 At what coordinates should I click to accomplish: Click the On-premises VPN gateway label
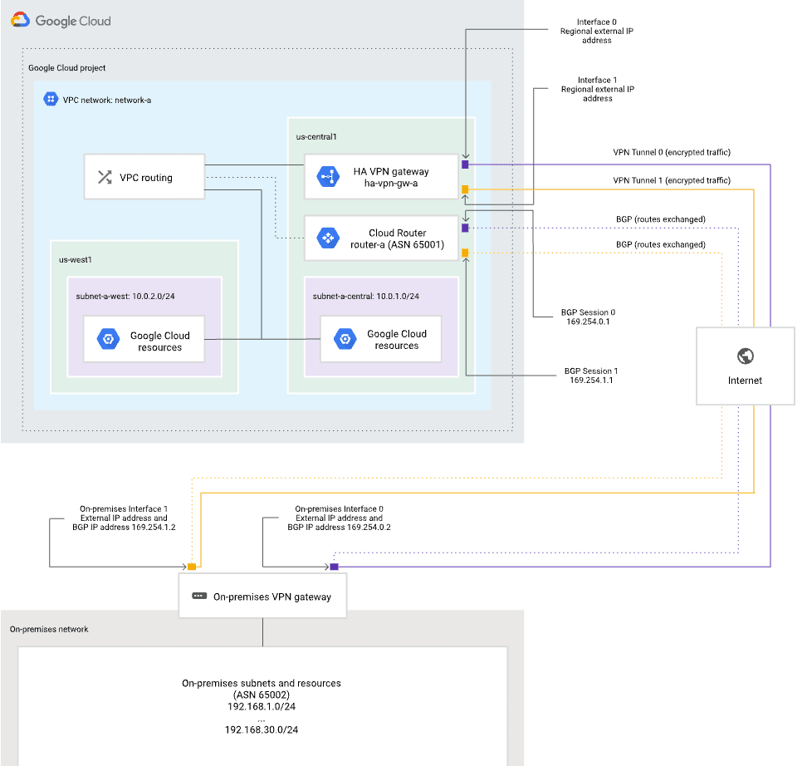272,597
